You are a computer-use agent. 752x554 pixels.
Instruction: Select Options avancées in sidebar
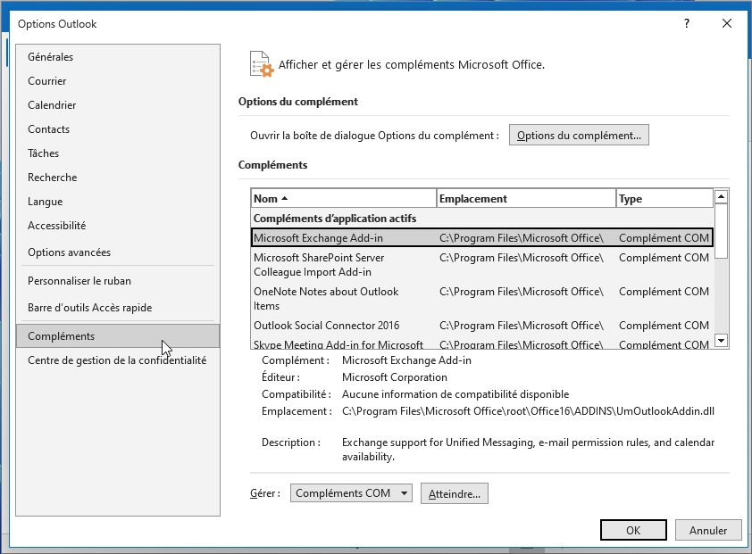[x=70, y=252]
